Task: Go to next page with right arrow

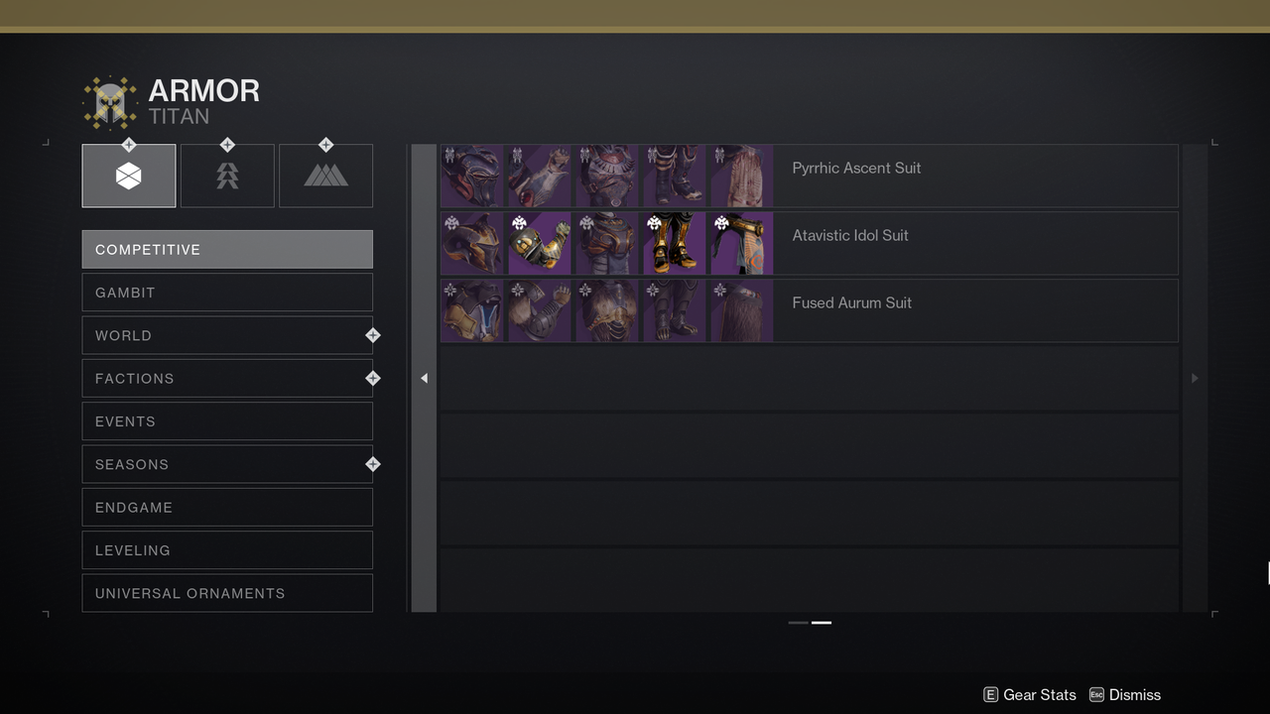Action: tap(1195, 378)
